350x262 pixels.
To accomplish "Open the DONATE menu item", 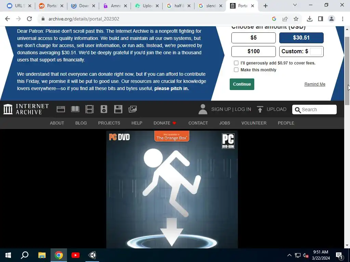I will (x=165, y=123).
